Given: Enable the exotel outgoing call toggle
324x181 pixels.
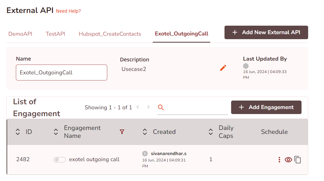Looking at the screenshot, I should pos(59,160).
